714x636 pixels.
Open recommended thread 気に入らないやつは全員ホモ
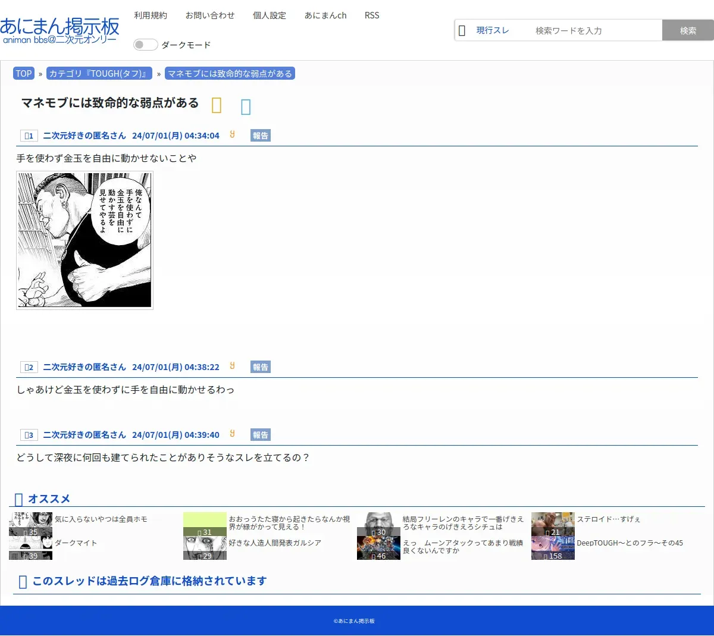(101, 519)
